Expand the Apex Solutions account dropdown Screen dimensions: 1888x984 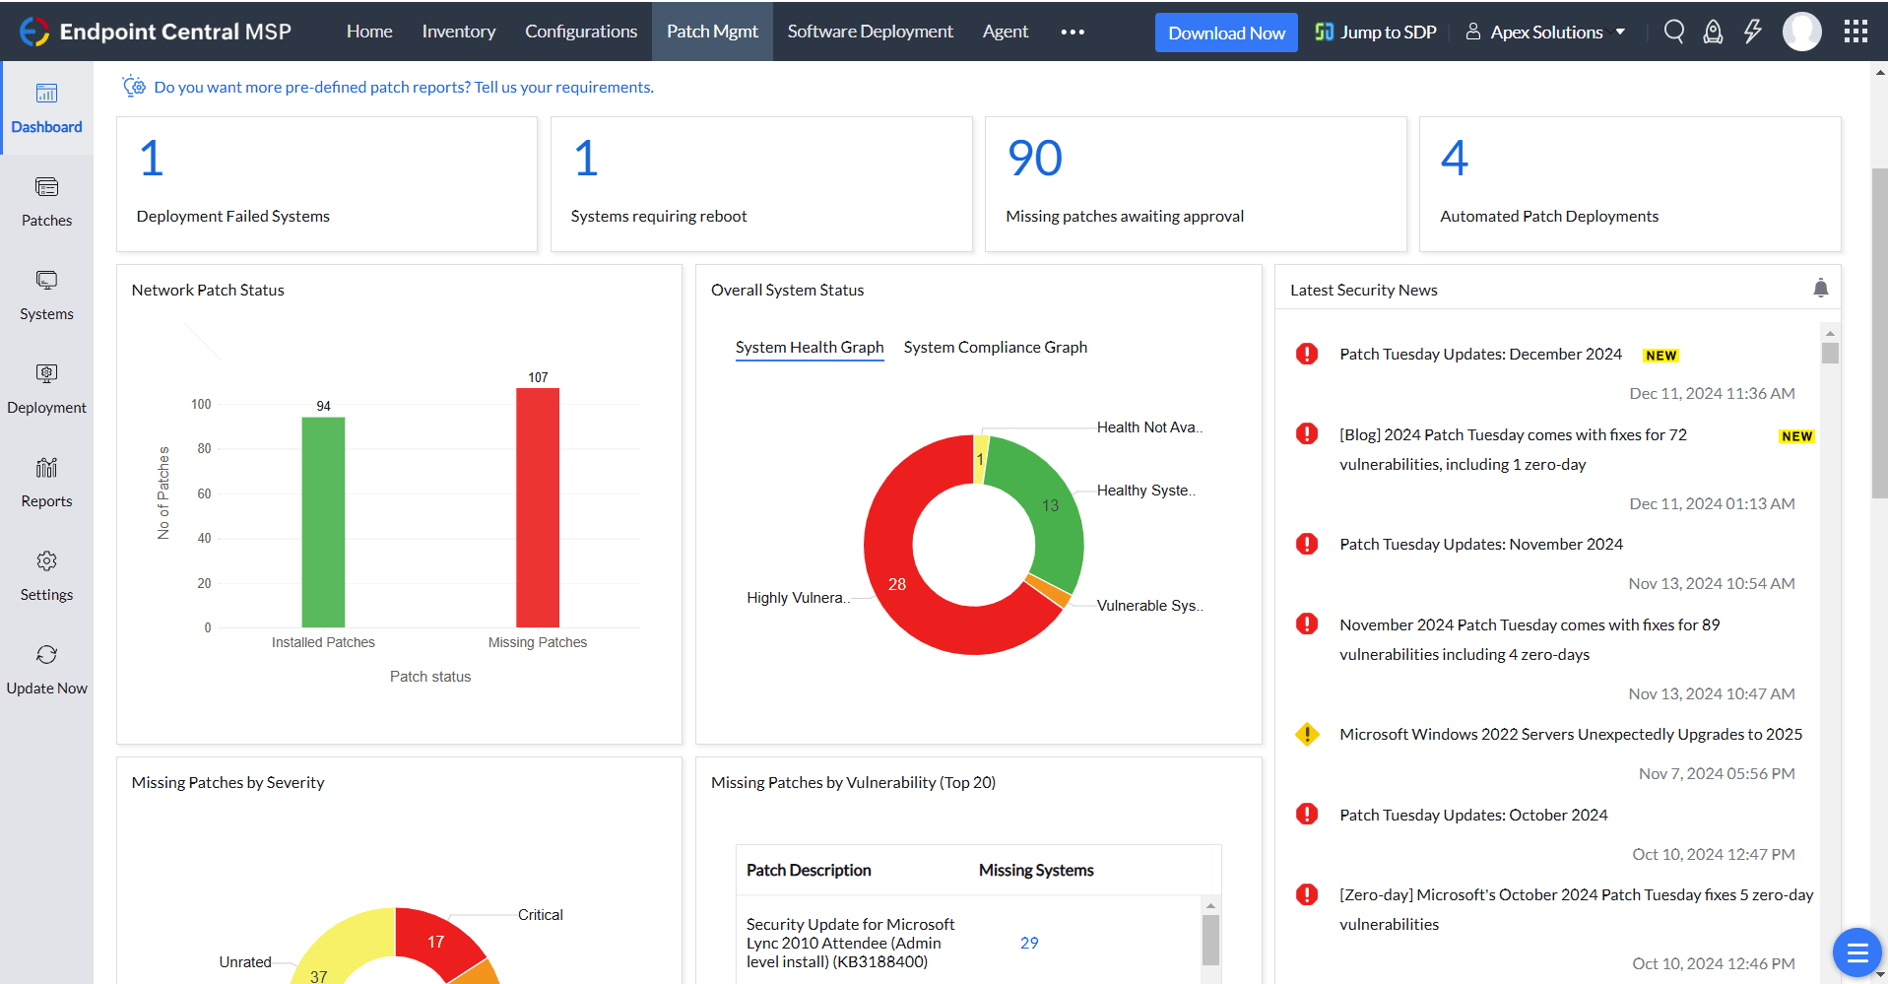pyautogui.click(x=1545, y=32)
